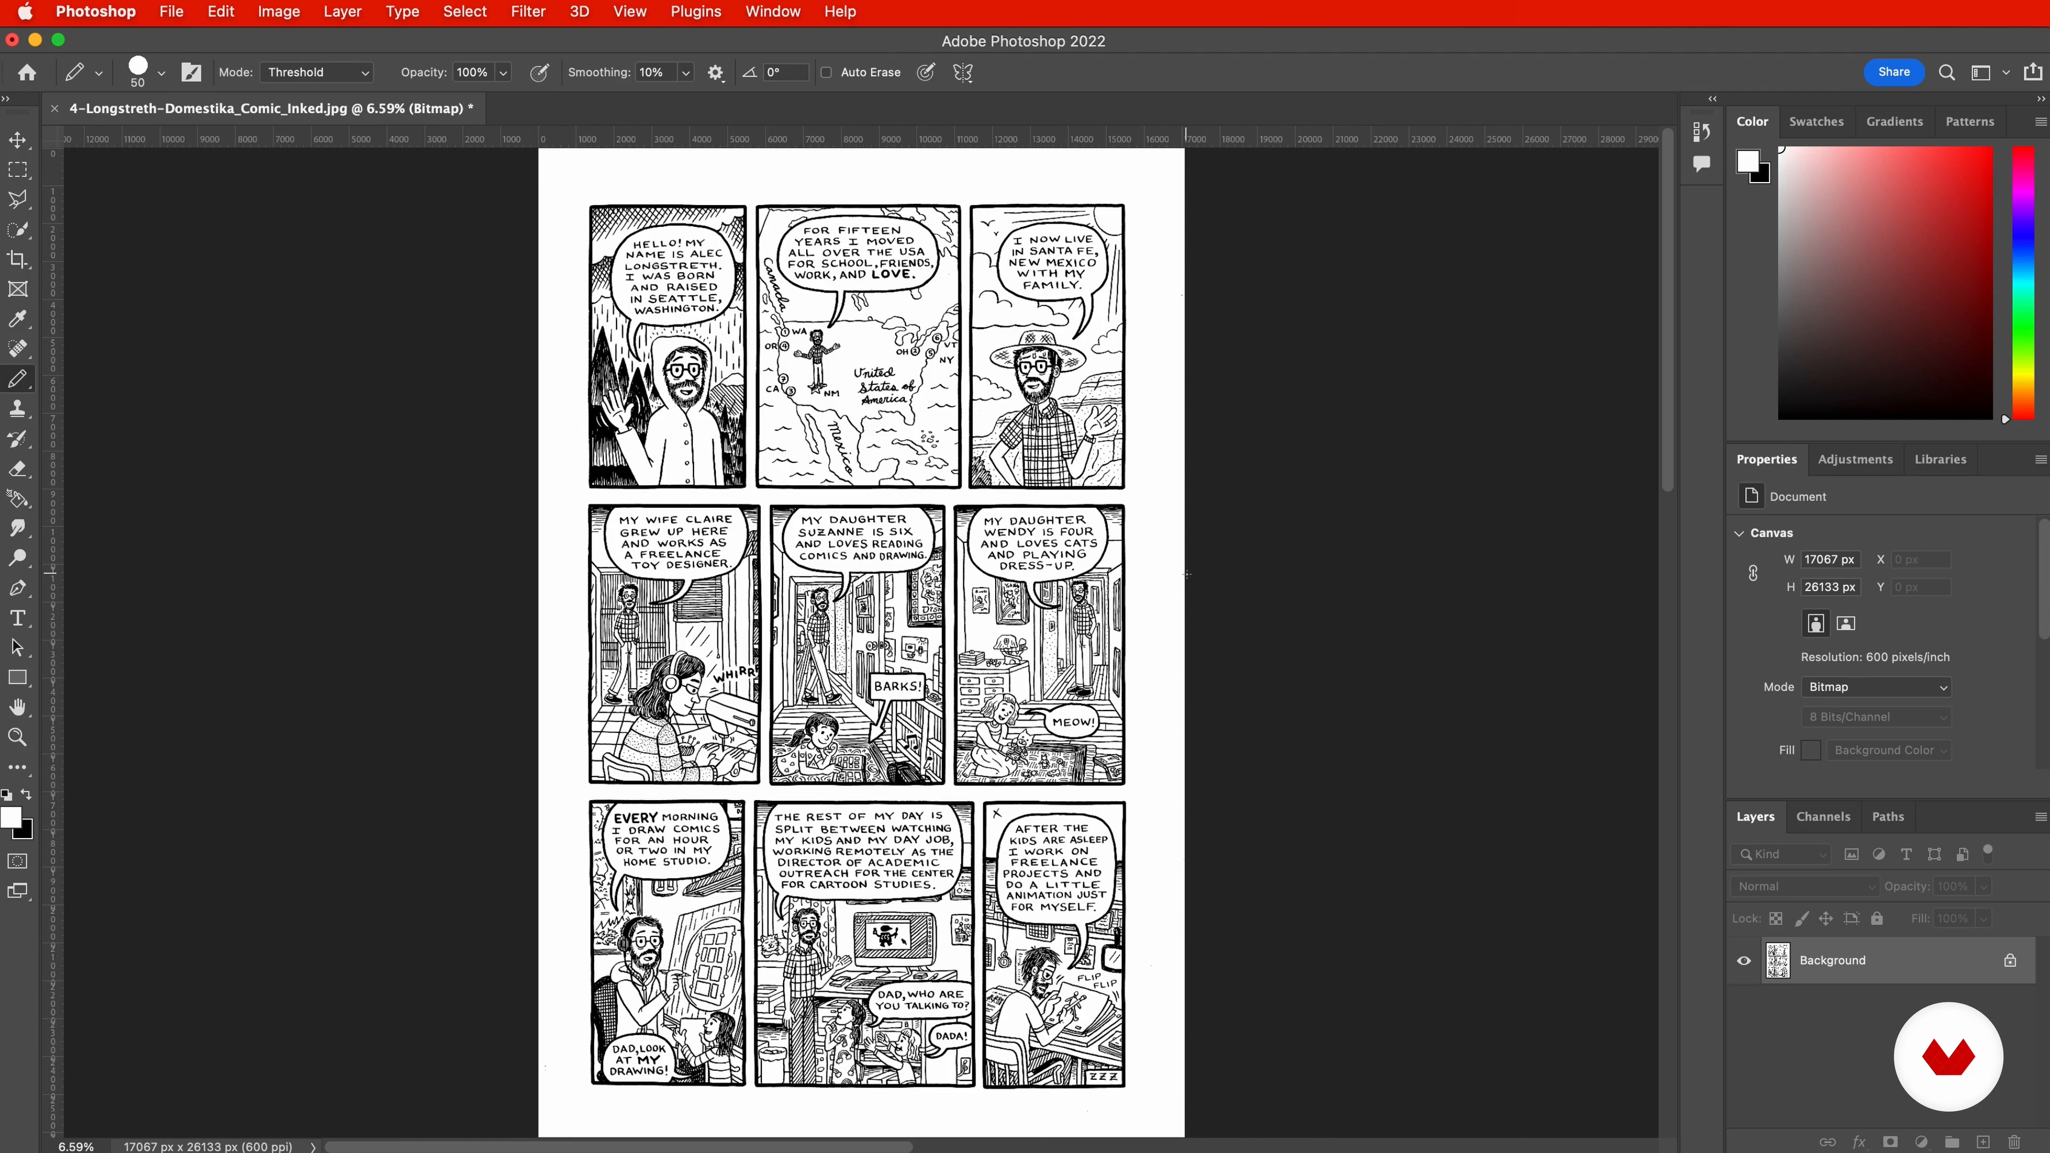This screenshot has width=2050, height=1153.
Task: Select the History Brush tool
Action: point(18,438)
